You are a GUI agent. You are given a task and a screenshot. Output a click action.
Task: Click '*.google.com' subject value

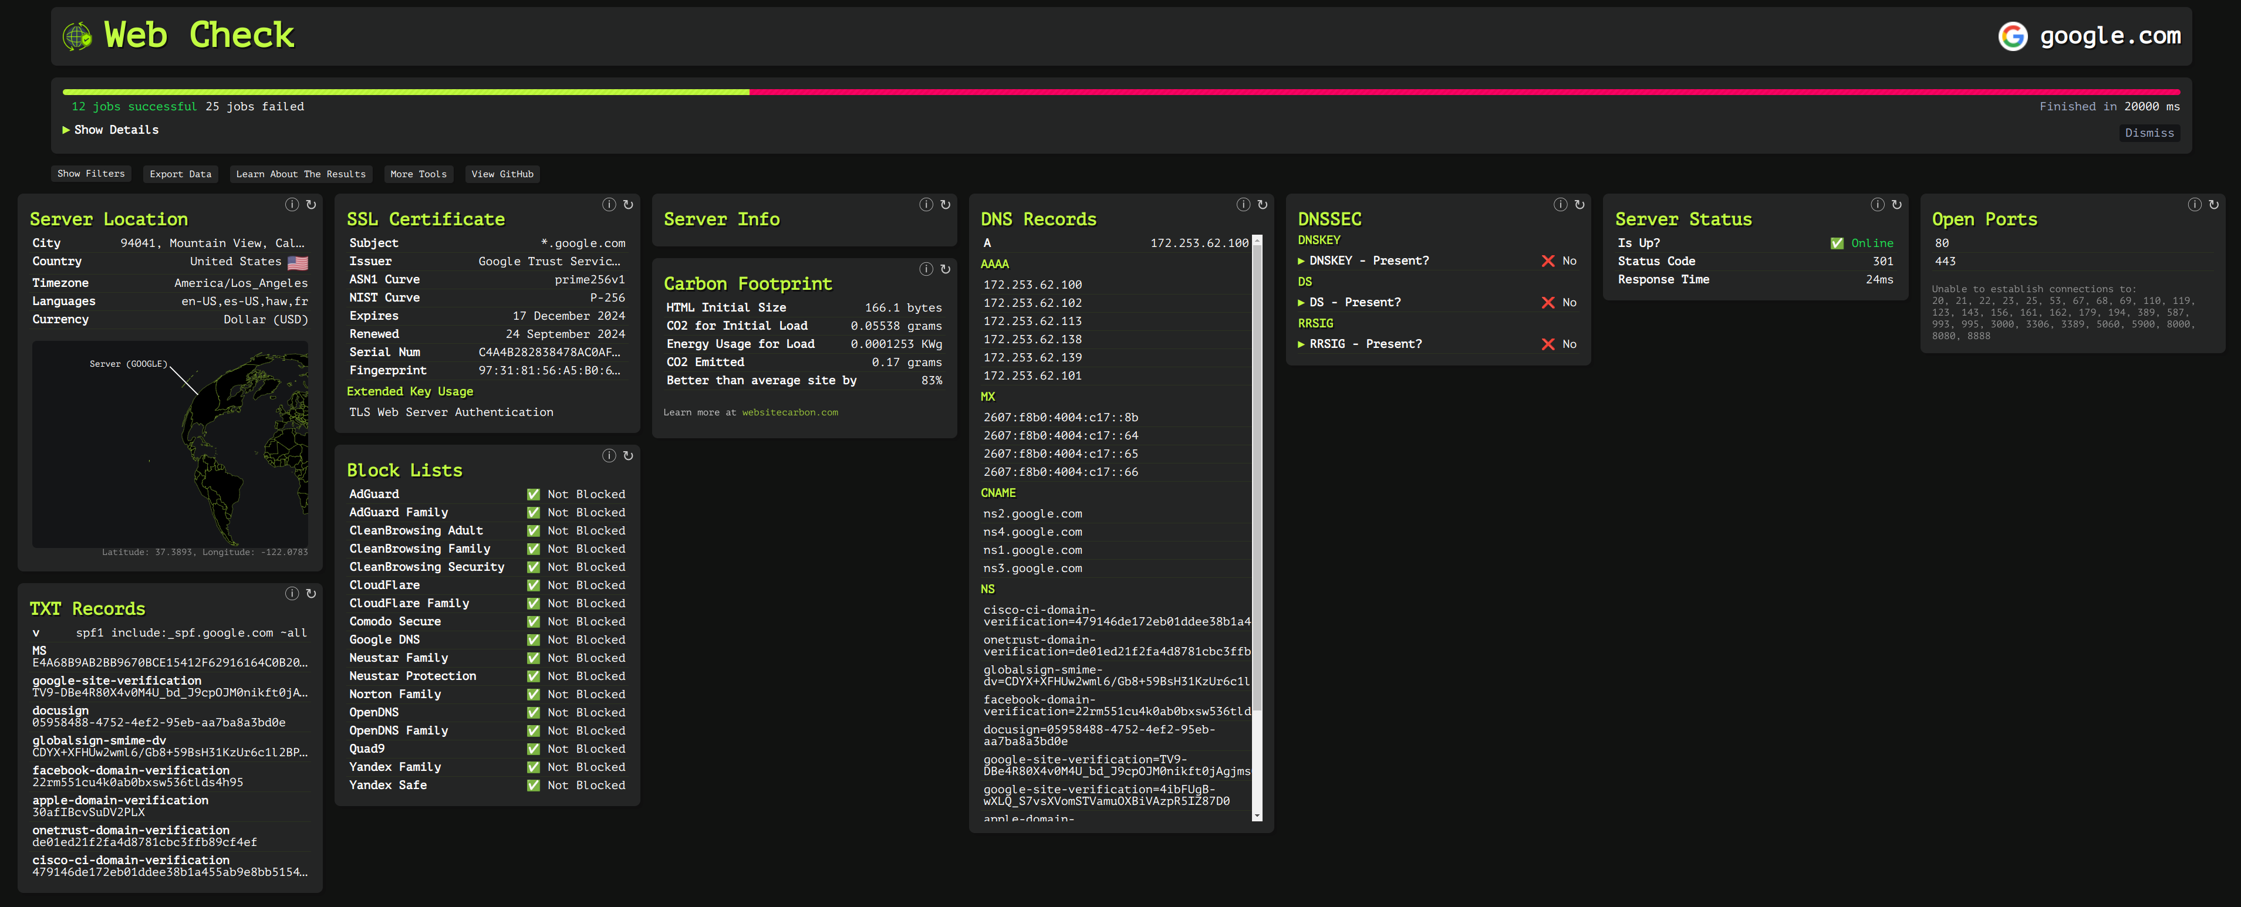(x=583, y=243)
